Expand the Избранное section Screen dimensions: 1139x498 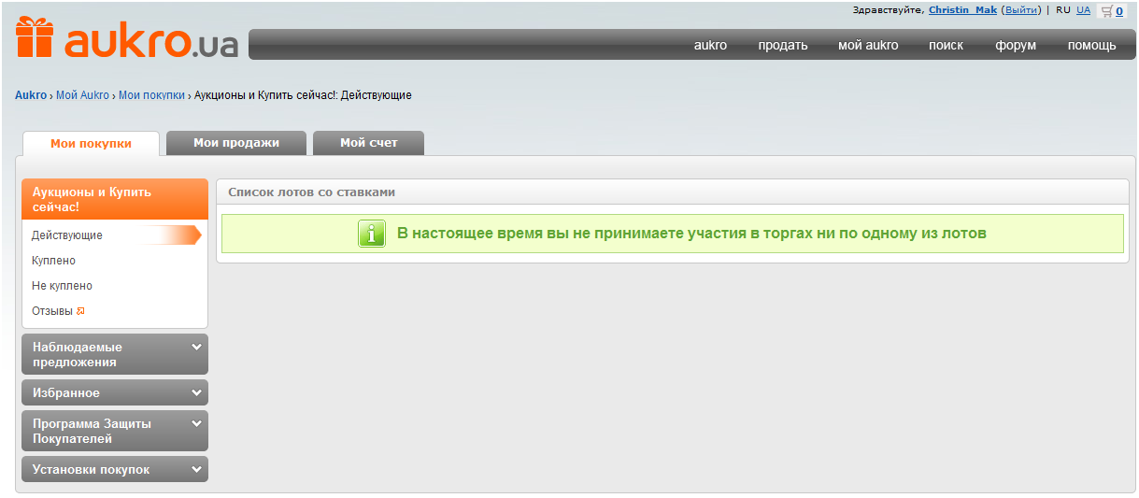[115, 392]
